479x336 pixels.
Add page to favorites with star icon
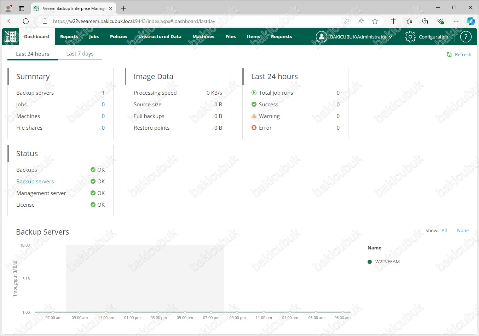click(375, 21)
